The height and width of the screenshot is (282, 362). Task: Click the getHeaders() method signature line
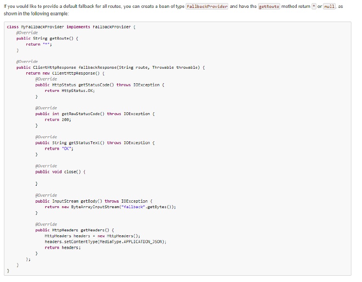tap(75, 230)
